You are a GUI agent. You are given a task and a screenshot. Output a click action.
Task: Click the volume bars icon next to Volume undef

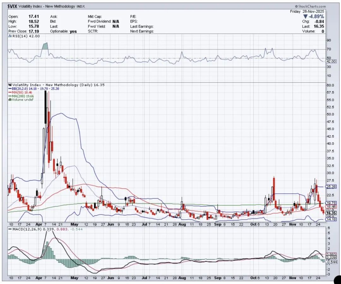pyautogui.click(x=10, y=100)
